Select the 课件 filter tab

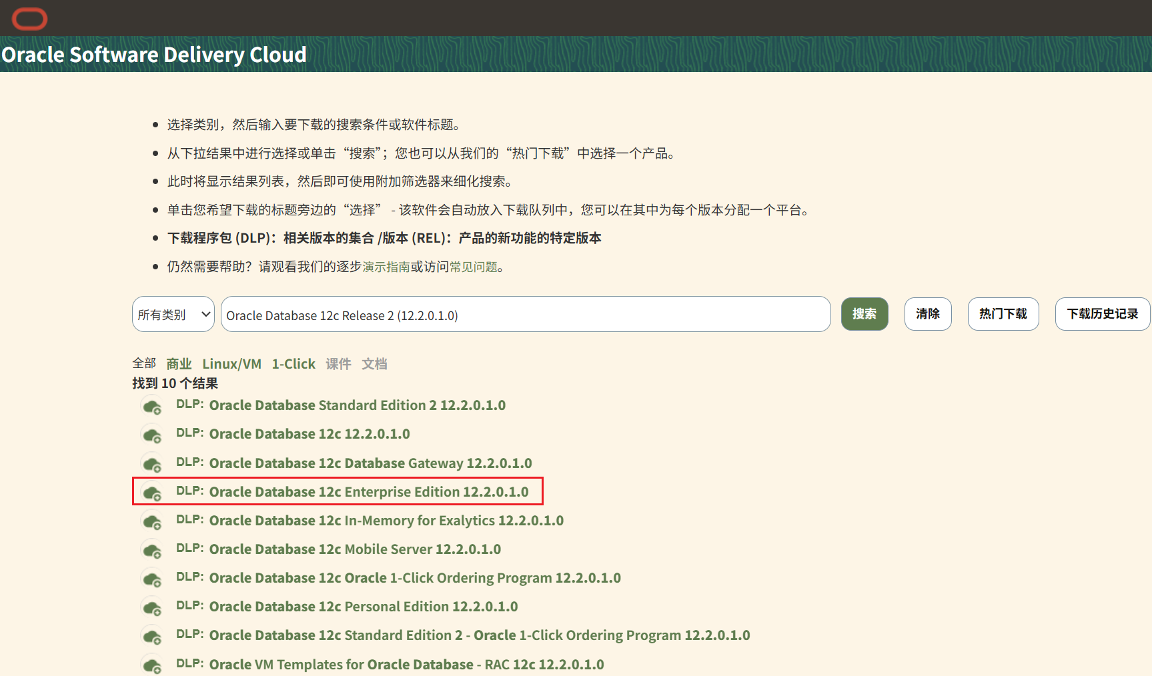point(338,363)
